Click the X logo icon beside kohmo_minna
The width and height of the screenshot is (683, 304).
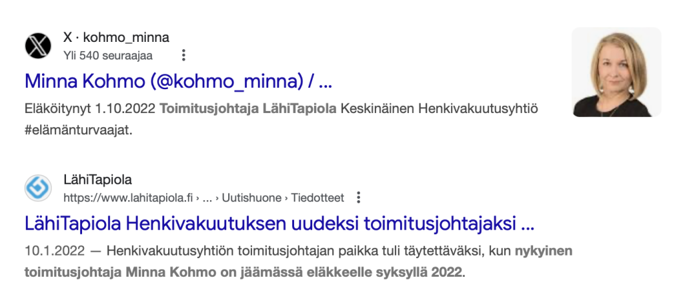[38, 46]
